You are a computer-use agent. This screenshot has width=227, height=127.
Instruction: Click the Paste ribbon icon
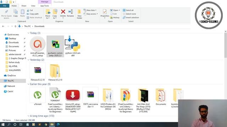click(22, 13)
